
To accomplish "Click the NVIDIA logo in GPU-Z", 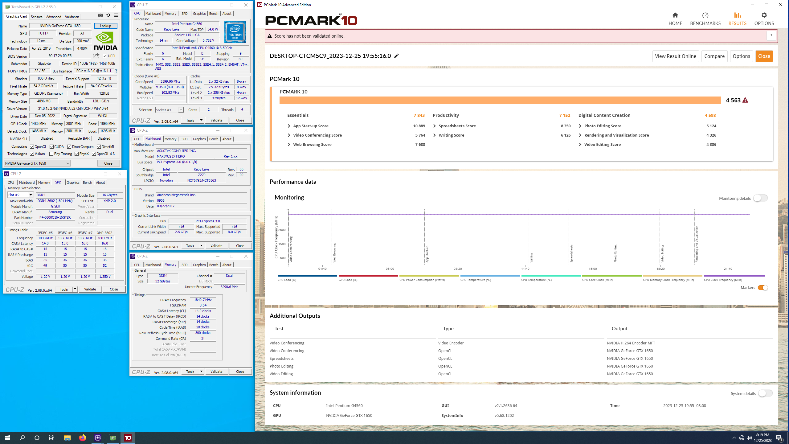I will pos(105,41).
